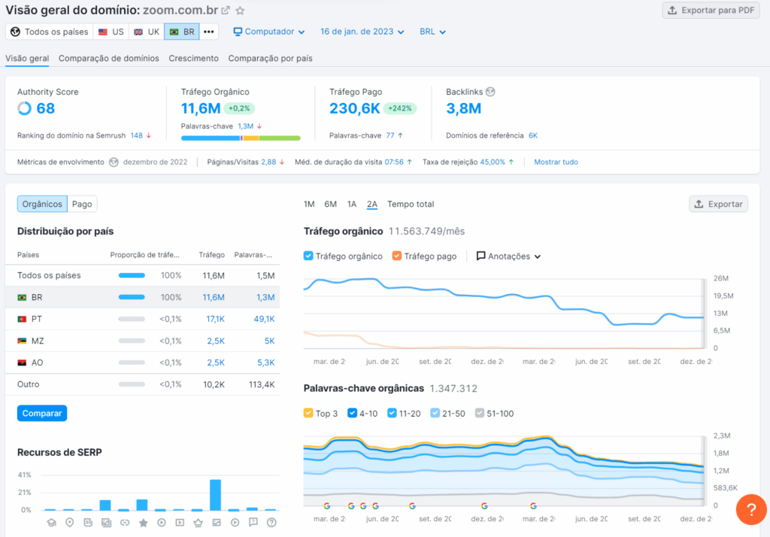Click the Mozambique flag in MZ row

coord(22,341)
